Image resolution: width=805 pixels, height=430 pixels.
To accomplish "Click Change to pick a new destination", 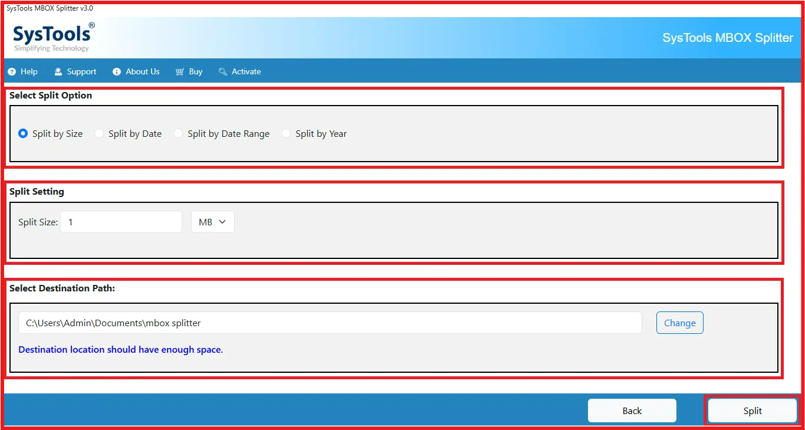I will coord(680,323).
